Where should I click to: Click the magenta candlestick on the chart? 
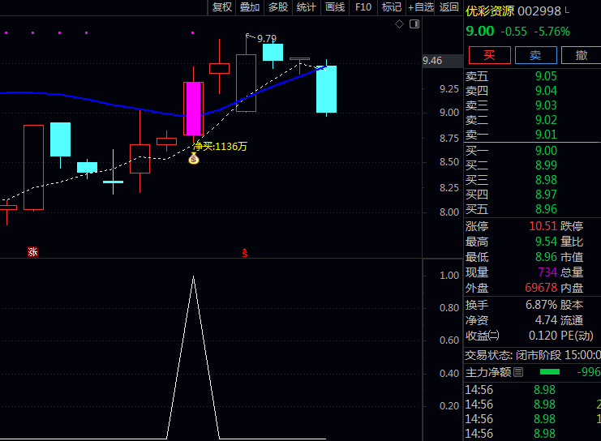point(194,109)
